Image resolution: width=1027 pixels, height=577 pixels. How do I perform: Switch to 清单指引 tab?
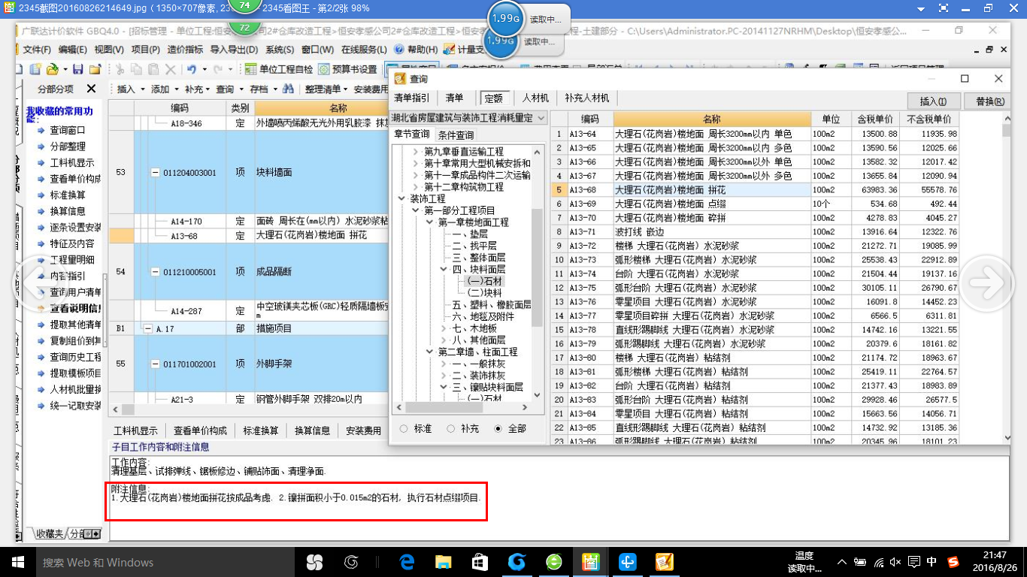click(412, 98)
